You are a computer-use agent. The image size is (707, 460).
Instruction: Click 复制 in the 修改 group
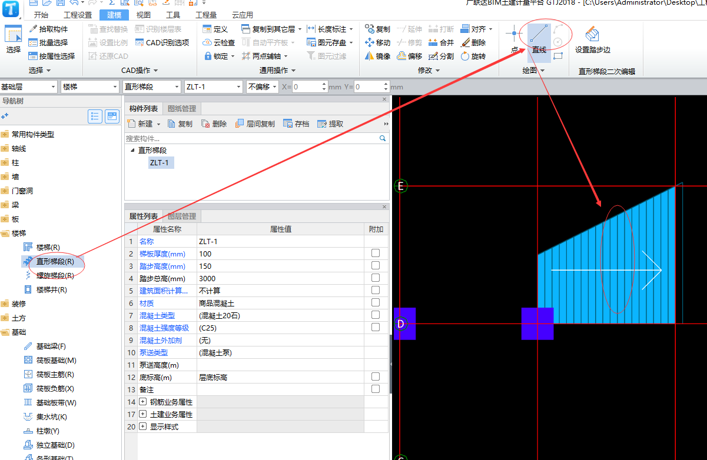377,29
